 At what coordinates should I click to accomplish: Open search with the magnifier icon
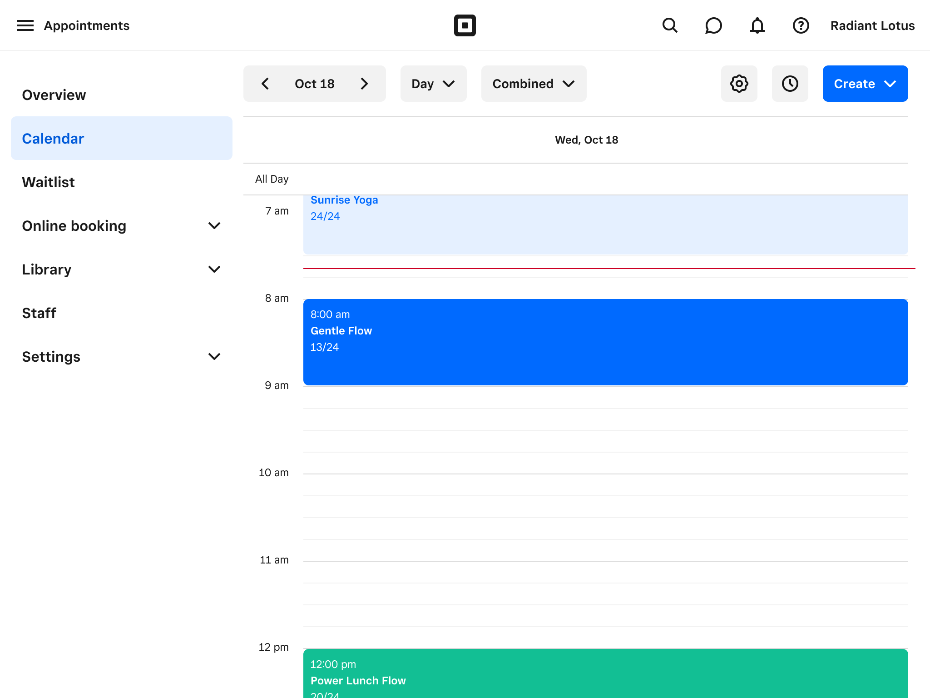pyautogui.click(x=670, y=25)
